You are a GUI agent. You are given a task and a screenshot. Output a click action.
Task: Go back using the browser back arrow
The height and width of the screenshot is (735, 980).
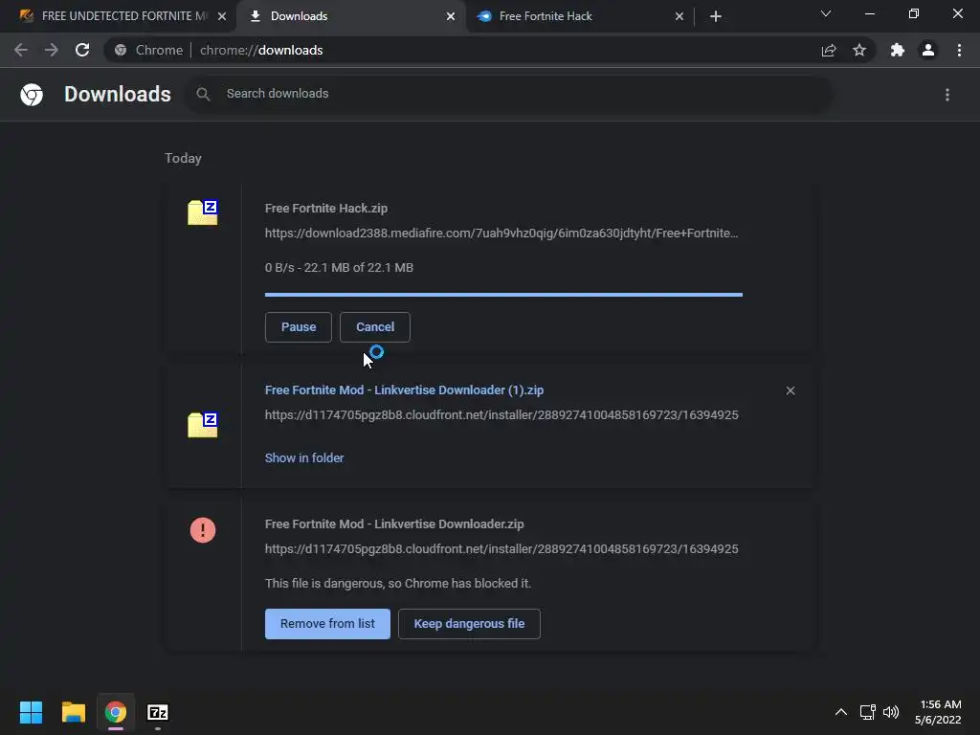[x=21, y=50]
